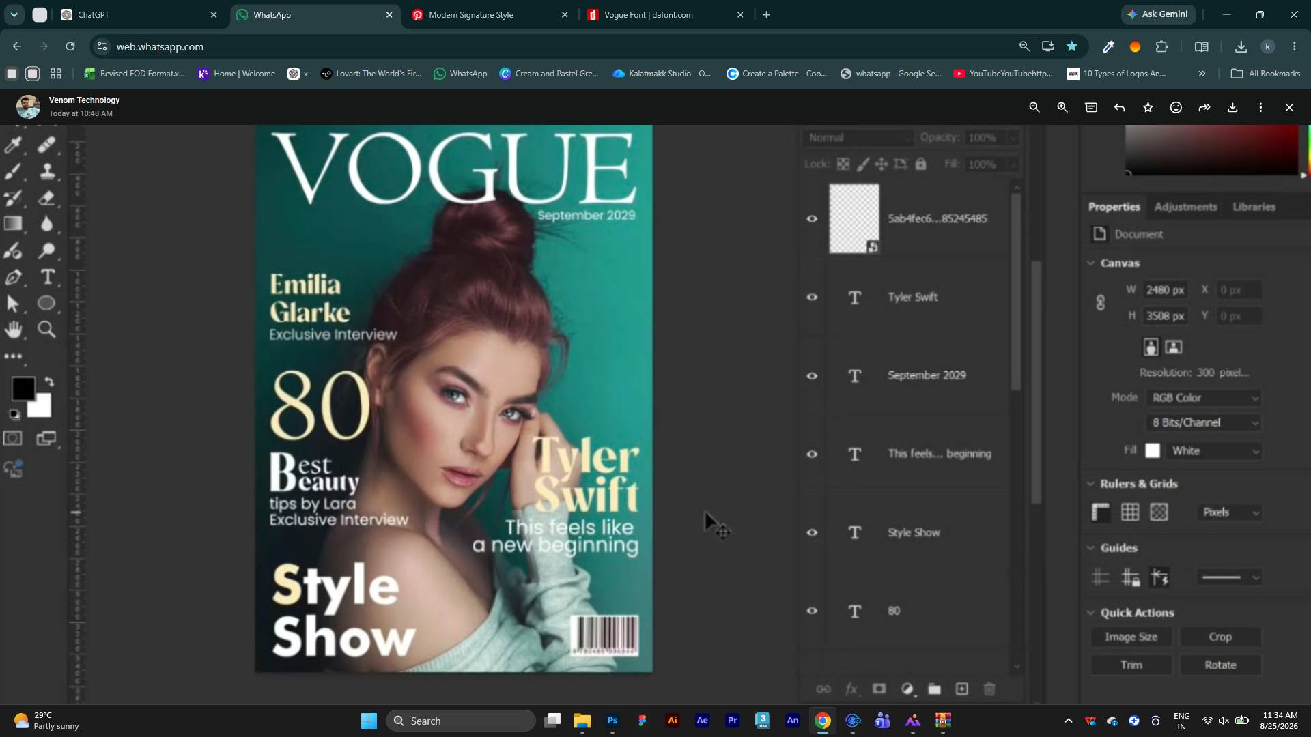Open the RGB Color mode dropdown
This screenshot has height=737, width=1311.
[1204, 397]
